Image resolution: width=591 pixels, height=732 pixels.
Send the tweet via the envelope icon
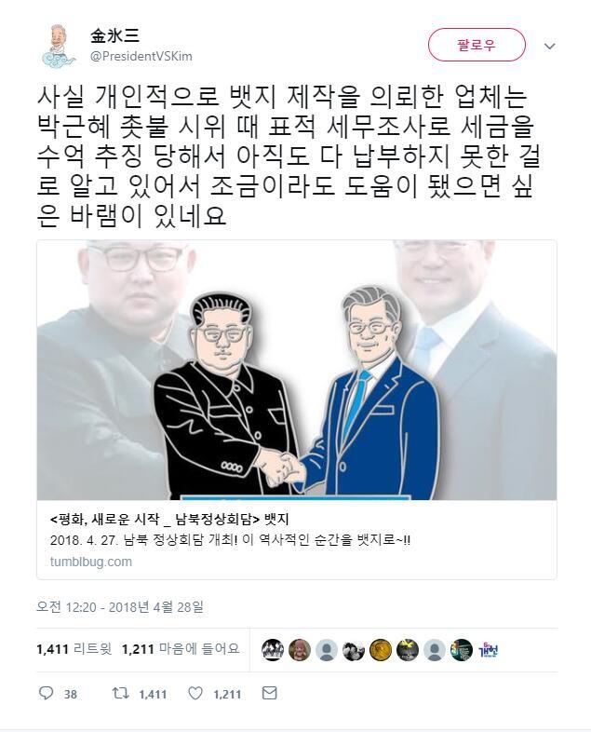[270, 693]
